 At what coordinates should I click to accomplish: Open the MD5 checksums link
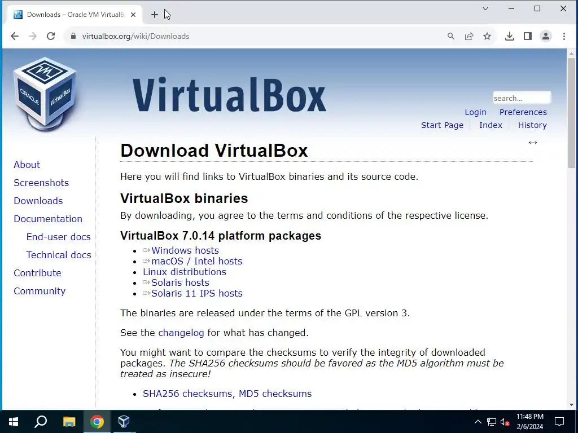[x=275, y=394]
